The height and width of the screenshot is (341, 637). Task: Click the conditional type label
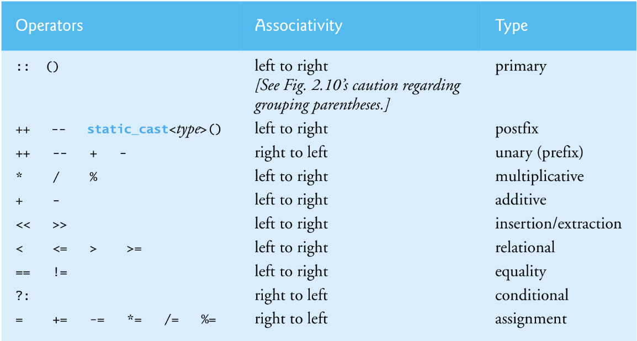(x=532, y=295)
